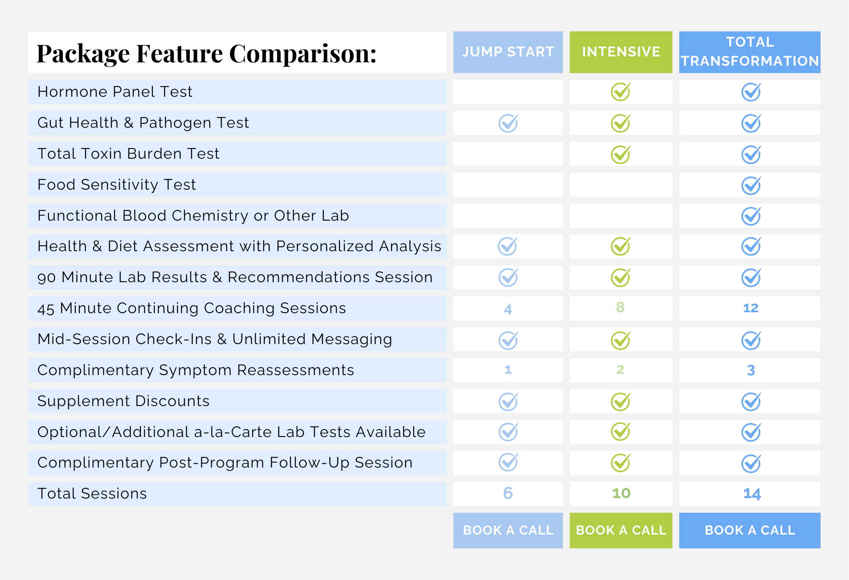The width and height of the screenshot is (849, 580).
Task: Select the Total Transformation package header
Action: 750,52
